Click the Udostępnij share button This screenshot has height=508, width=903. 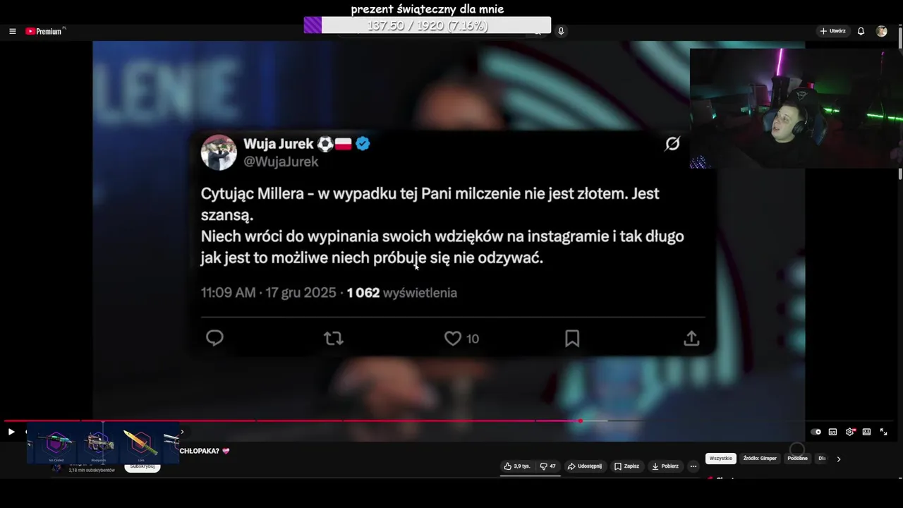pyautogui.click(x=585, y=466)
